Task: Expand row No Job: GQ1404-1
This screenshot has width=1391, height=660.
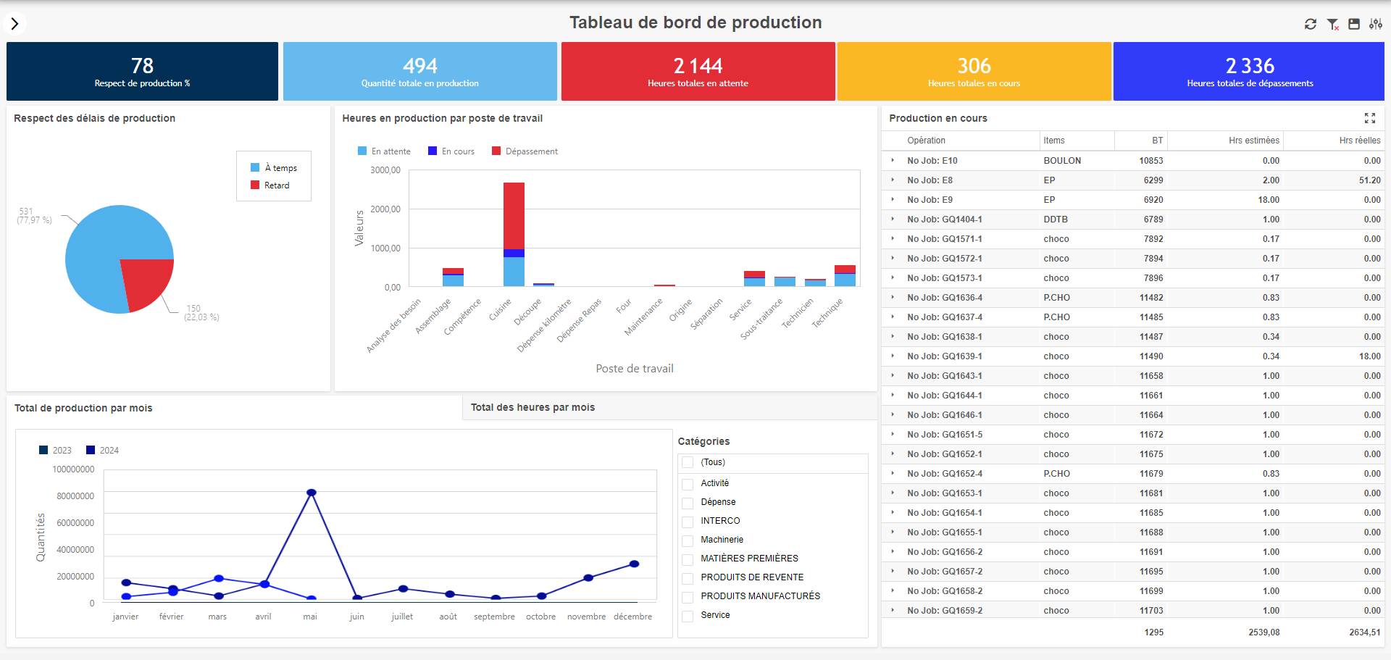Action: click(893, 219)
